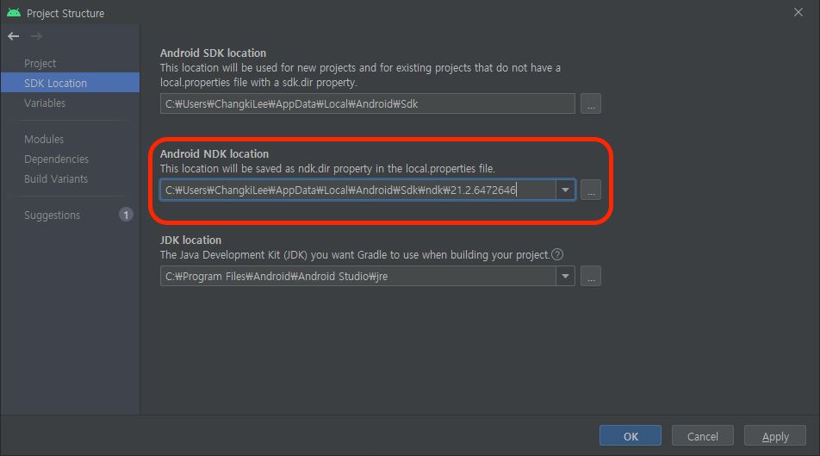Expand the JDK location dropdown
Image resolution: width=820 pixels, height=456 pixels.
tap(565, 277)
